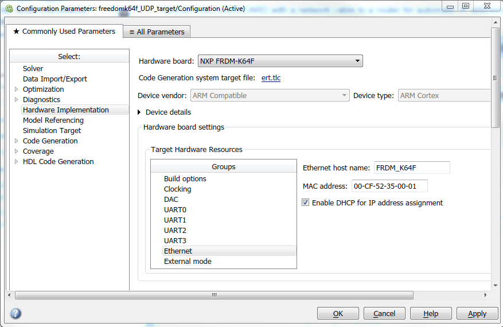Screen dimensions: 503x327
Task: Select External mode in Groups list
Action: pos(188,261)
